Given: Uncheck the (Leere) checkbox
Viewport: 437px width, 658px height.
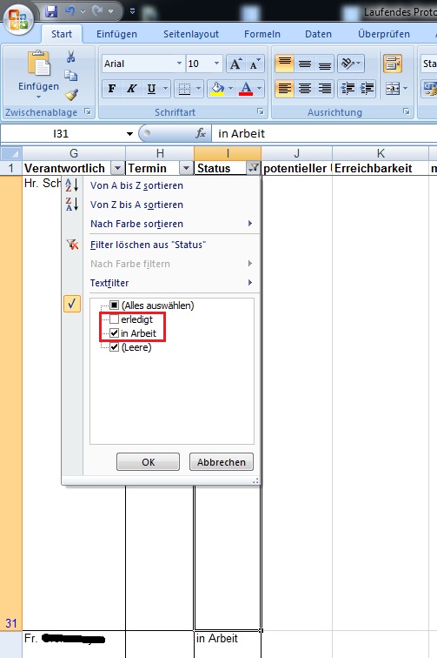Looking at the screenshot, I should [x=115, y=347].
